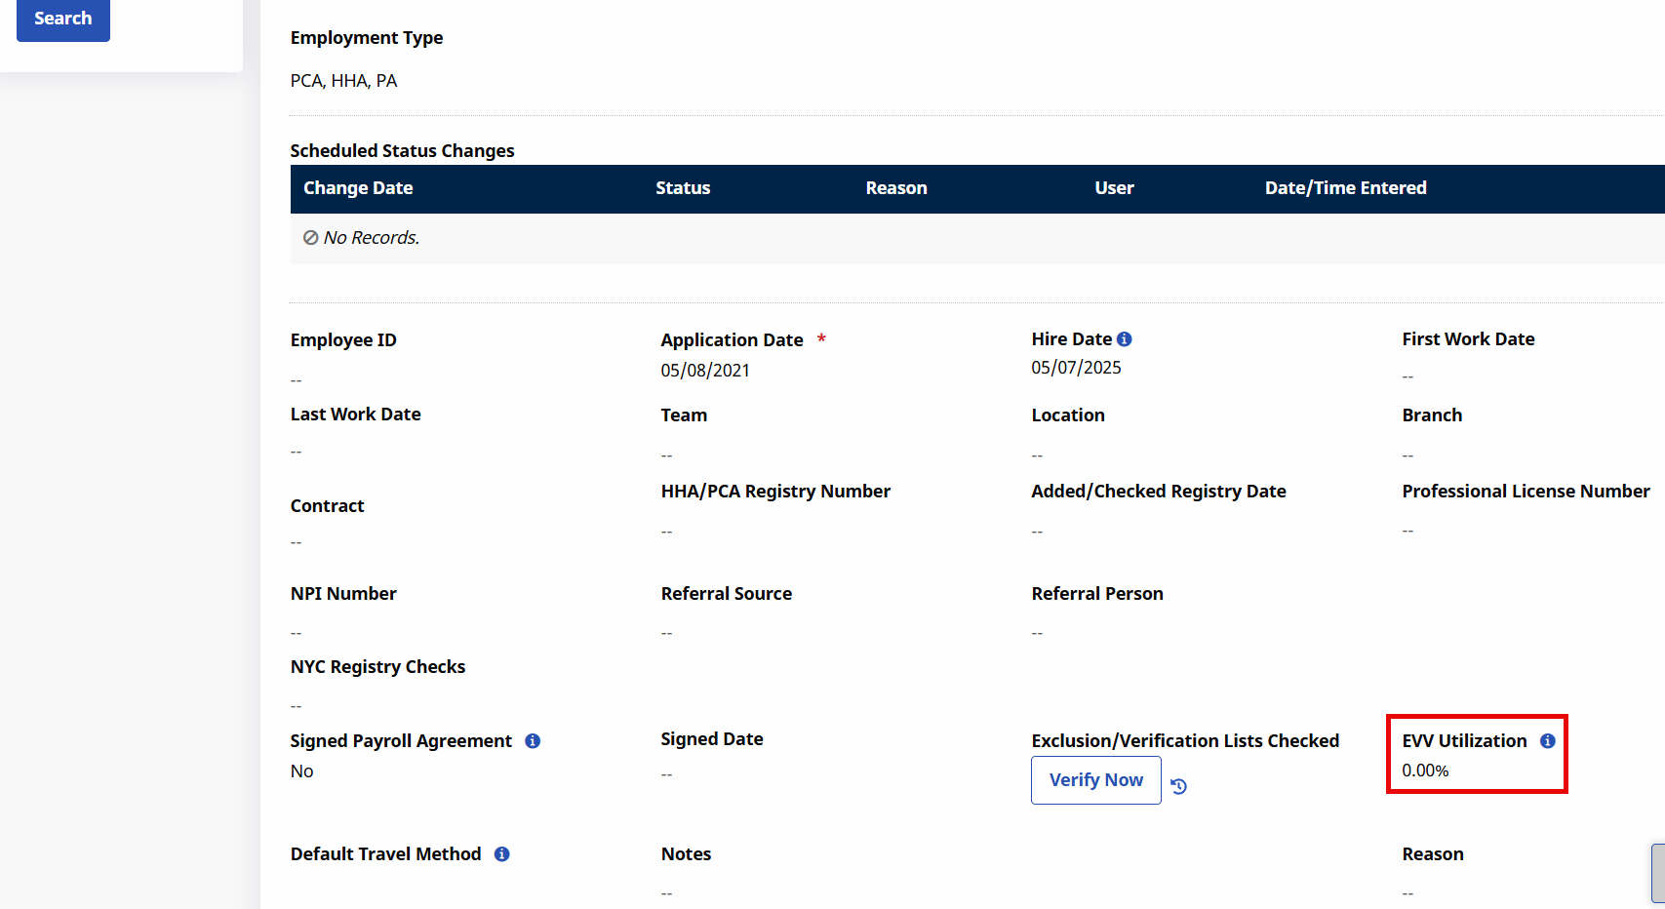Click the EVV Utilization 0.00% value
1665x909 pixels.
(x=1425, y=771)
